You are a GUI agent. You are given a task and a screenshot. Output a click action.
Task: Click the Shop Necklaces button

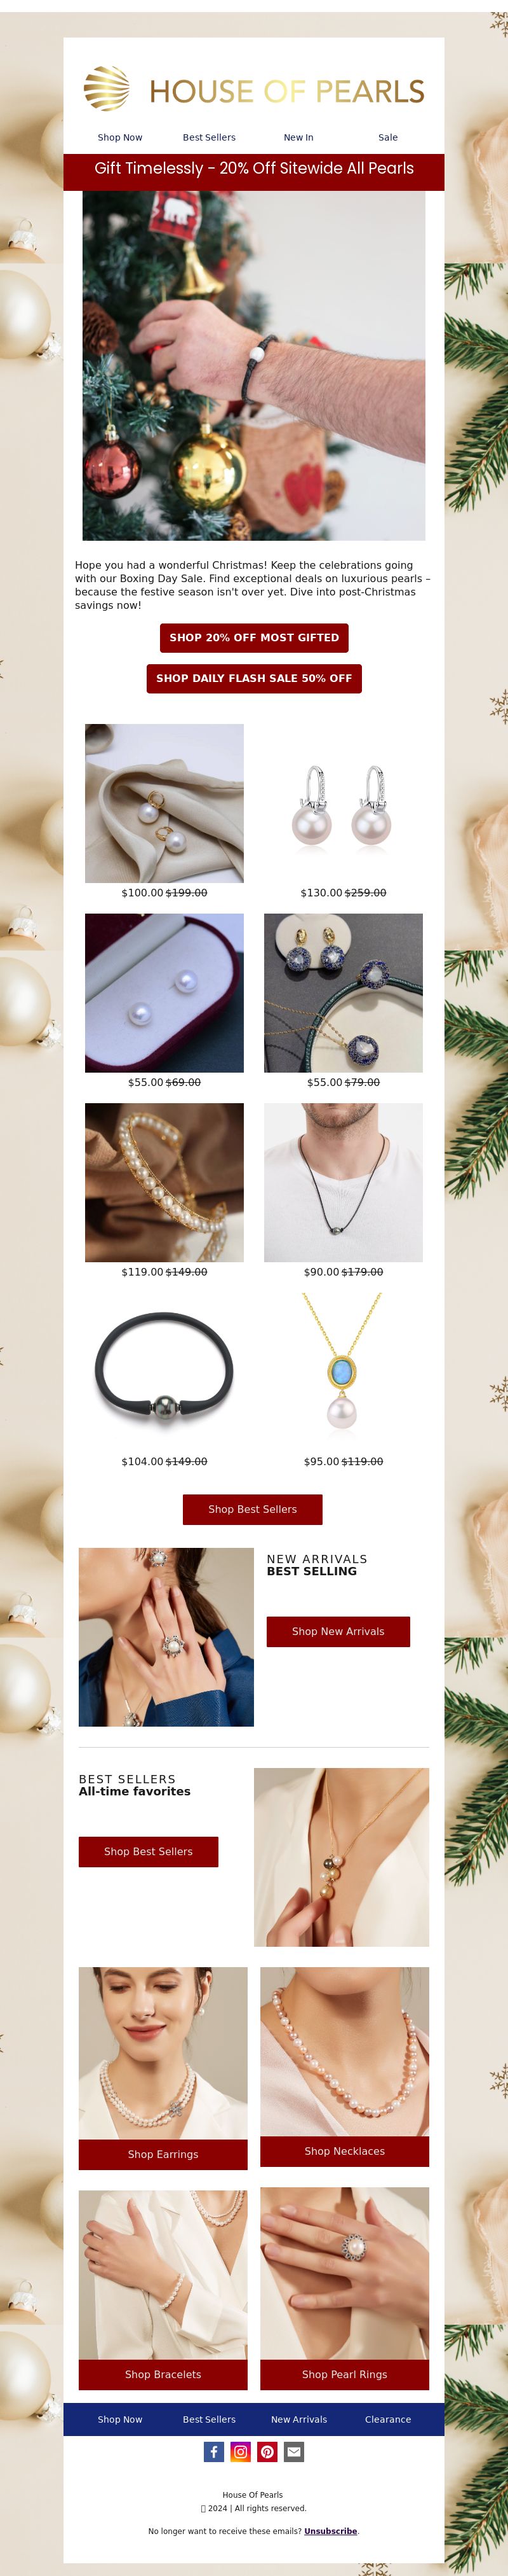click(x=344, y=2151)
